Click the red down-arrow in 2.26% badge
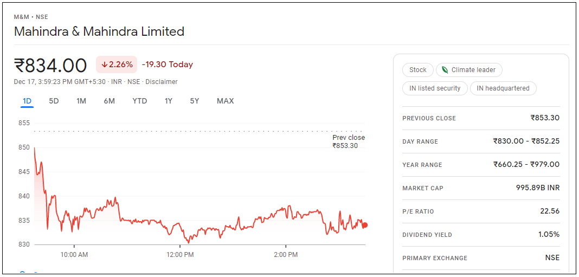This screenshot has height=277, width=579. click(x=105, y=65)
